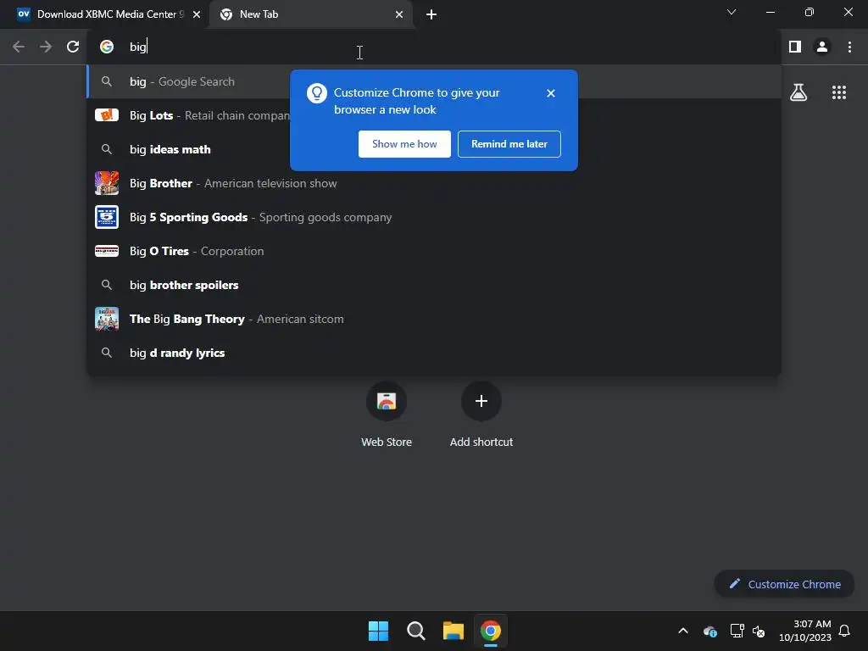
Task: Open the Windows Start menu
Action: pyautogui.click(x=379, y=631)
